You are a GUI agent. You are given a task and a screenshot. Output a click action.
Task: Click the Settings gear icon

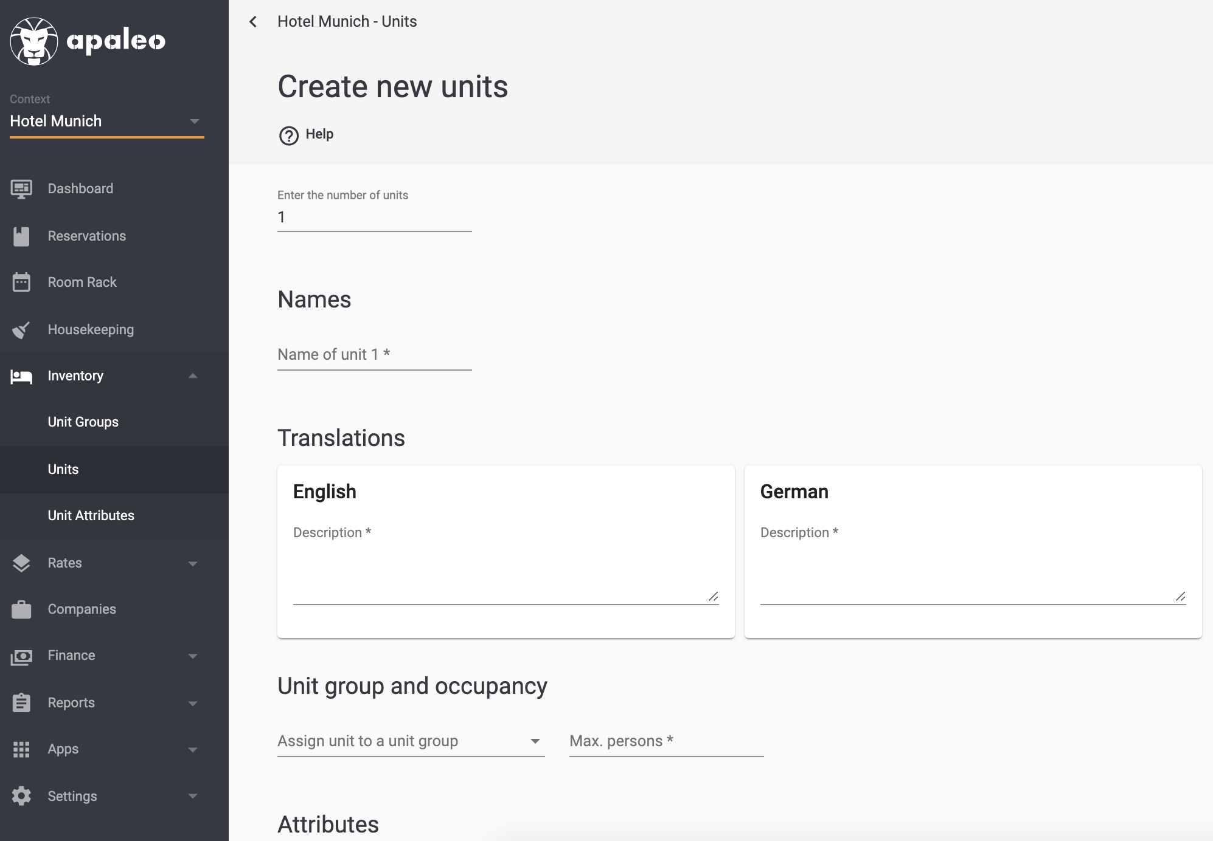tap(21, 796)
